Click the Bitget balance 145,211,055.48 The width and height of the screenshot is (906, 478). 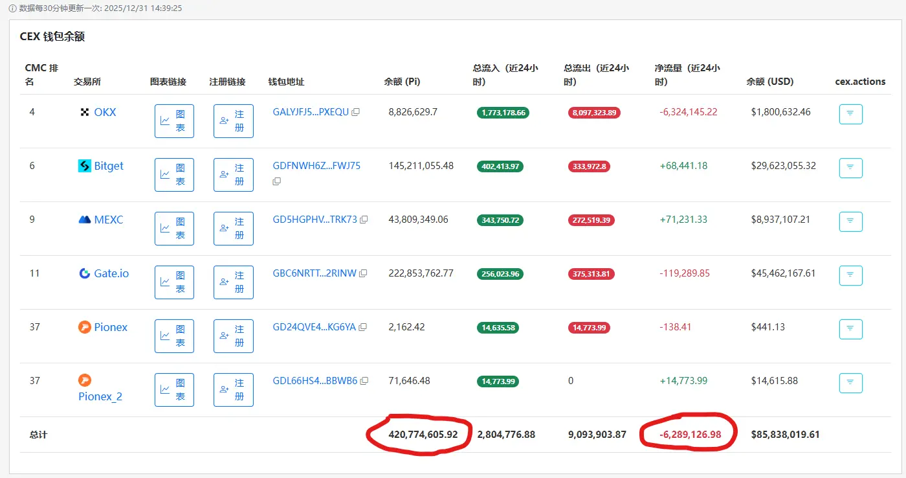point(421,166)
